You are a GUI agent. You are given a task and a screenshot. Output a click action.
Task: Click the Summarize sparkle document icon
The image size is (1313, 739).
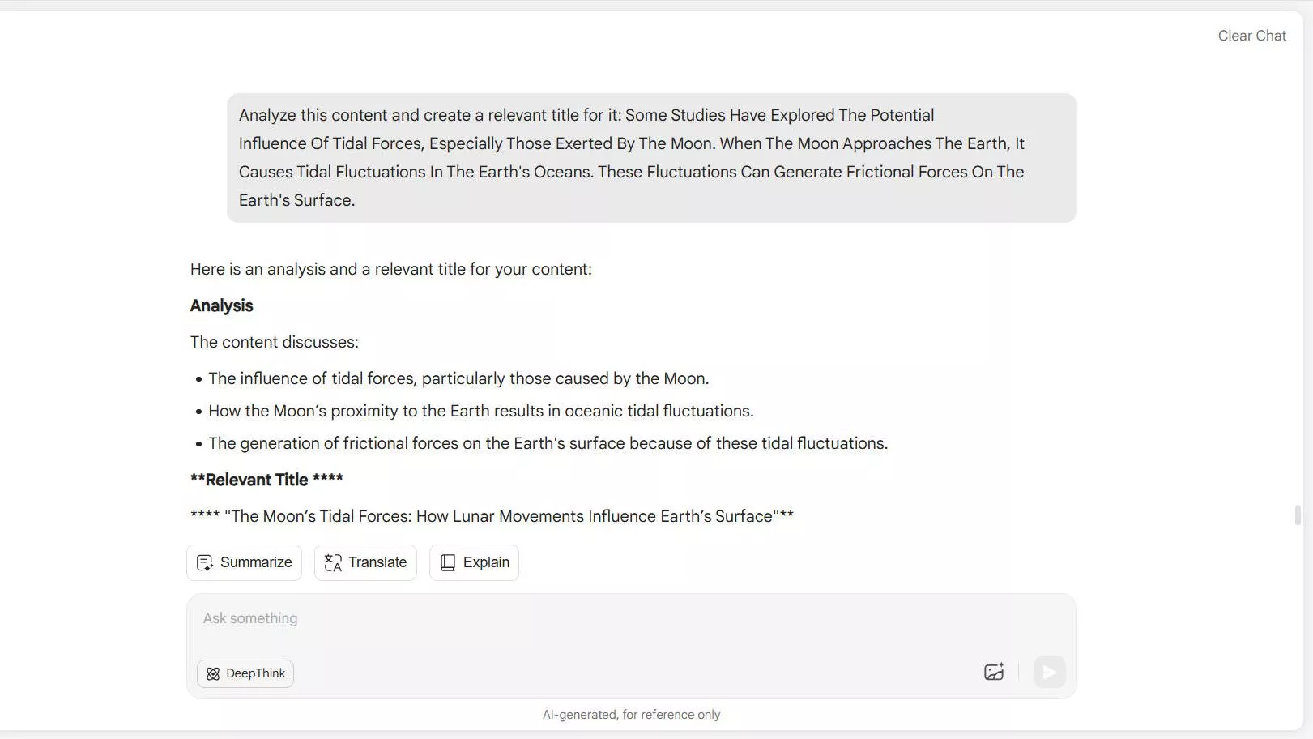point(205,562)
